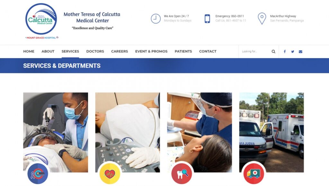
Task: Open the Event & Promos page
Action: pyautogui.click(x=151, y=51)
